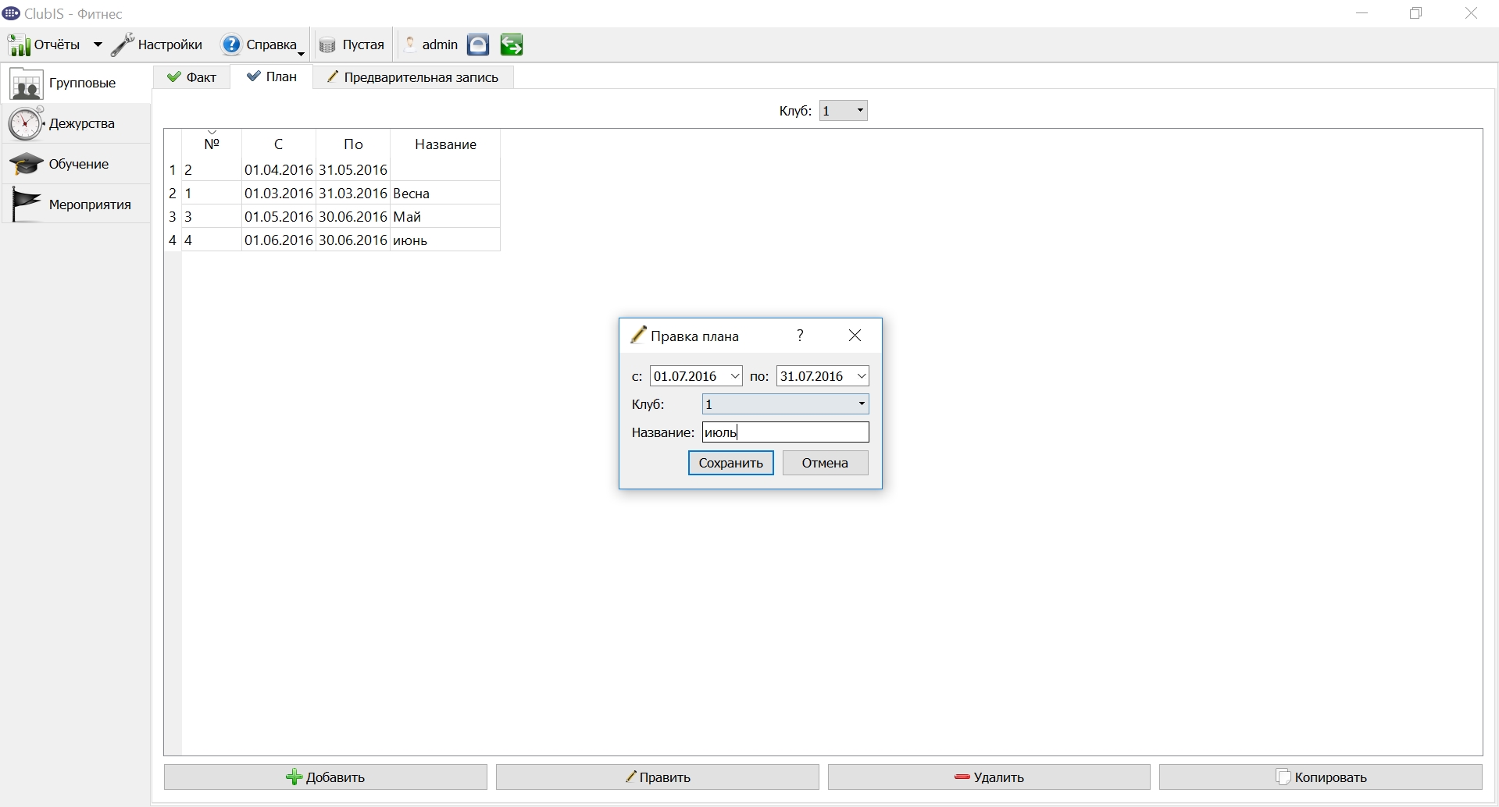Image resolution: width=1499 pixels, height=807 pixels.
Task: Click the green logout arrow icon
Action: point(512,44)
